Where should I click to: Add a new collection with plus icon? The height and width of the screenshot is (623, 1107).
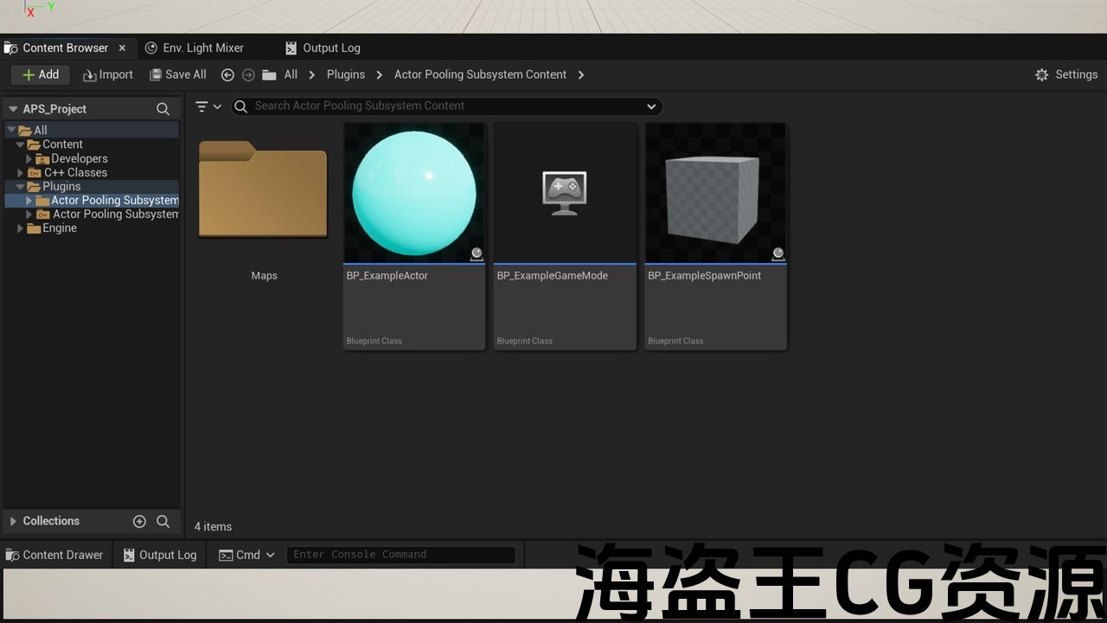[x=139, y=521]
